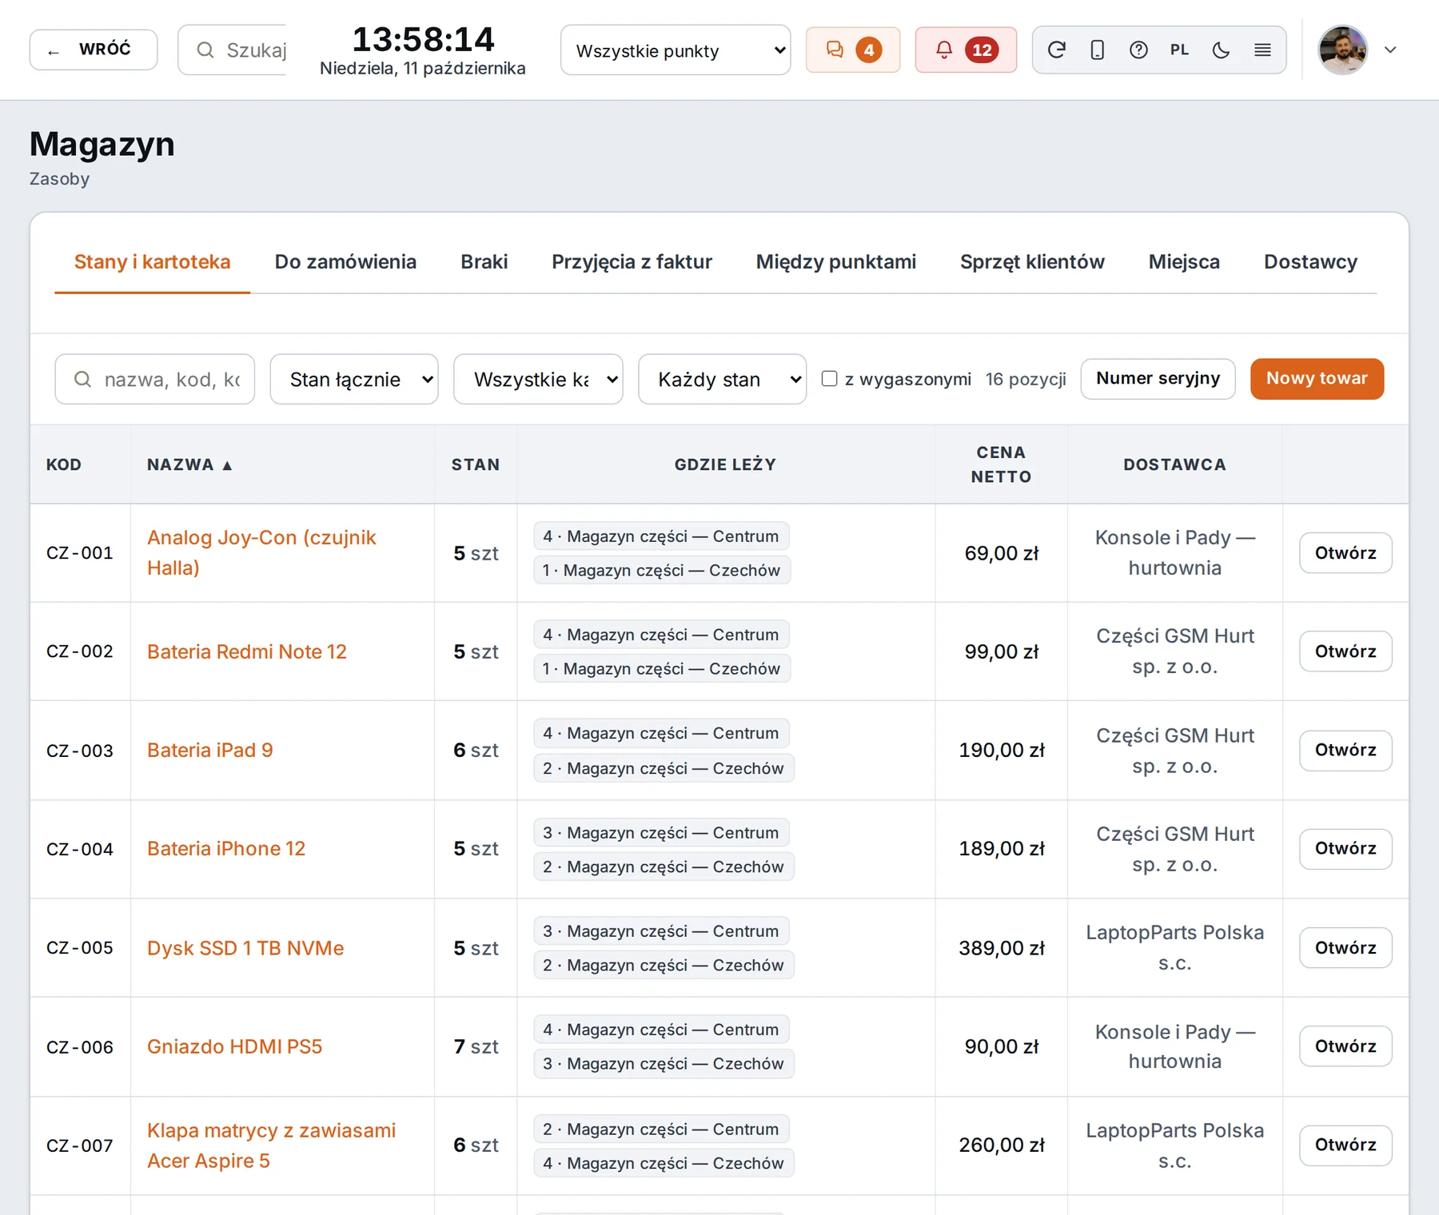Open the Bateria Redmi Note 12 link

[x=247, y=651]
